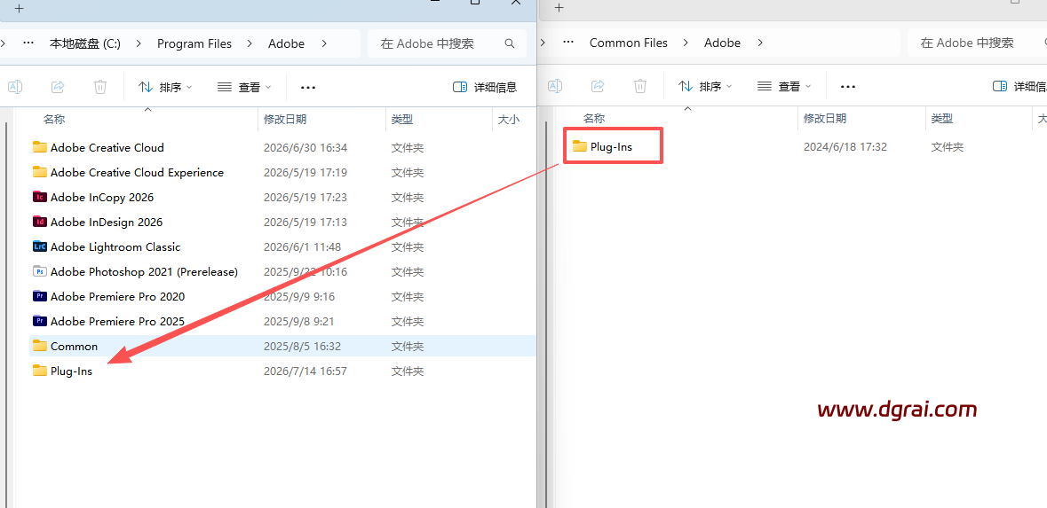Select the Adobe Premiere Pro 2020 icon

click(40, 296)
